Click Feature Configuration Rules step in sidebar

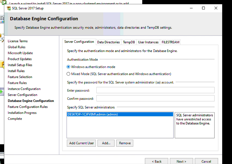coord(28,107)
